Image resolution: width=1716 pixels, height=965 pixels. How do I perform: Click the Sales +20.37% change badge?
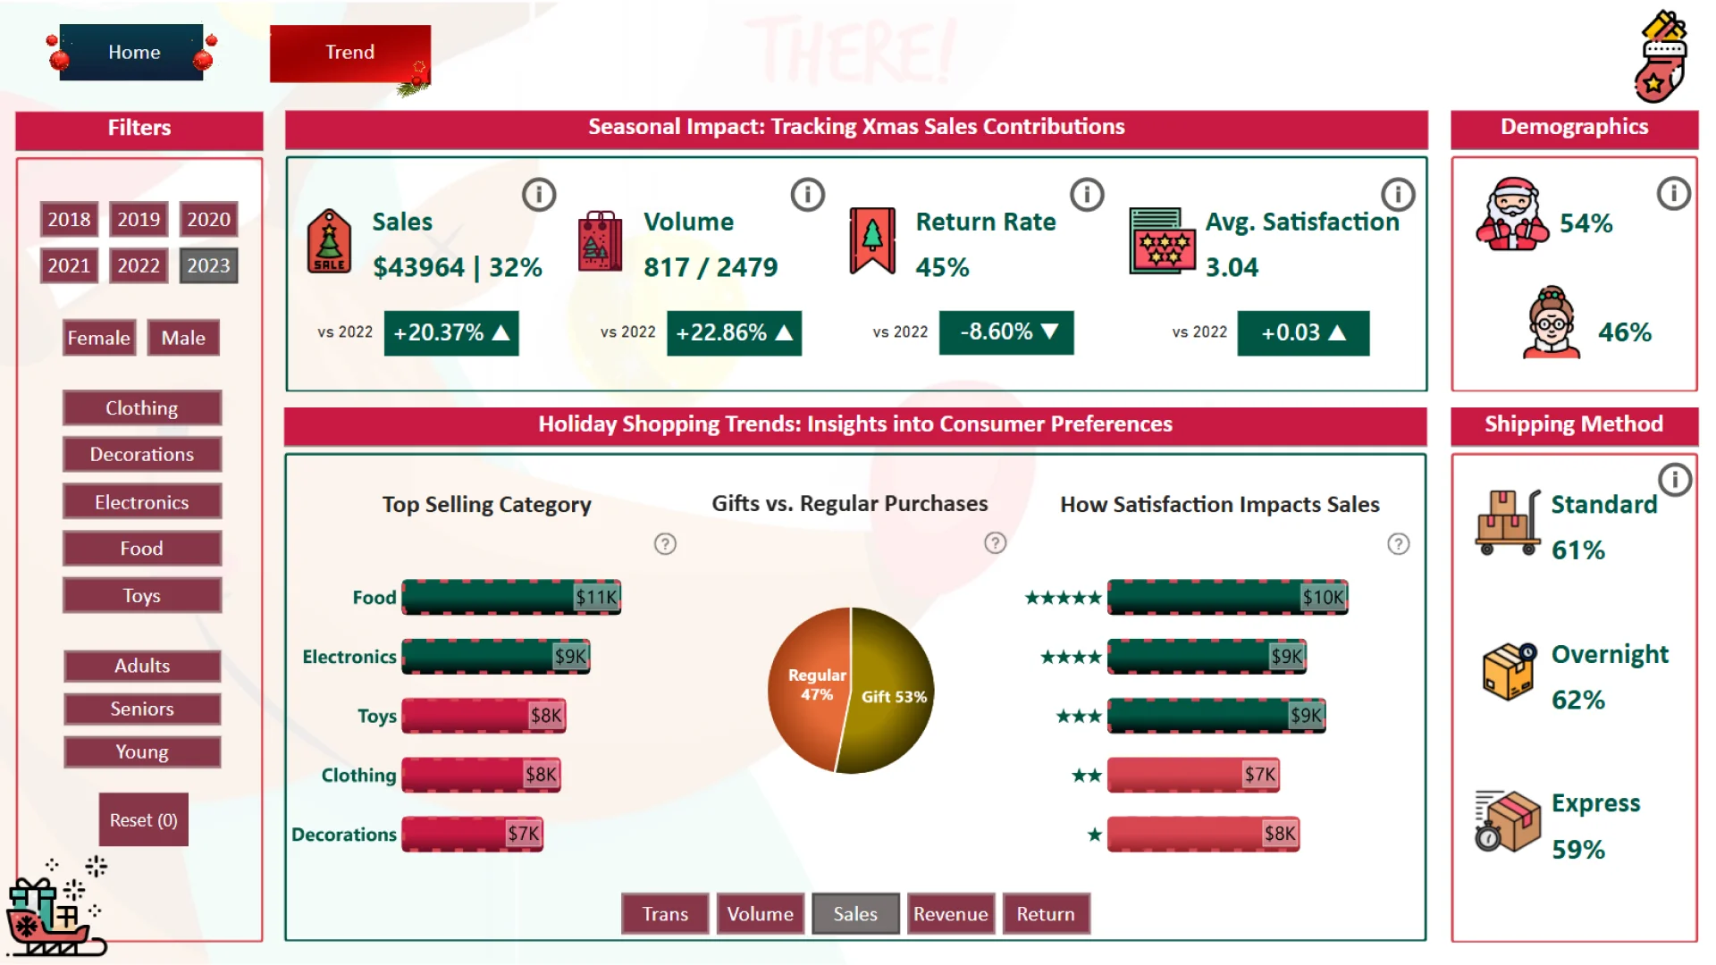(451, 333)
